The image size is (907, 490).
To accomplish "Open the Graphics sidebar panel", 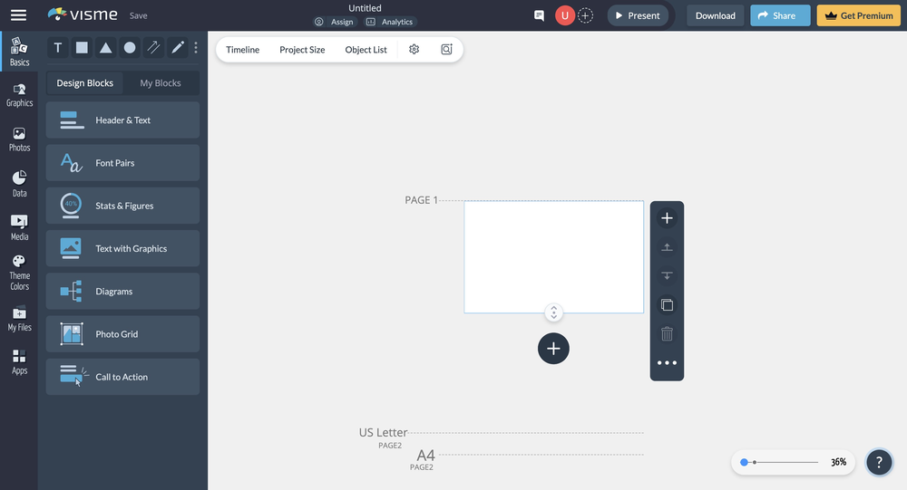I will (19, 95).
